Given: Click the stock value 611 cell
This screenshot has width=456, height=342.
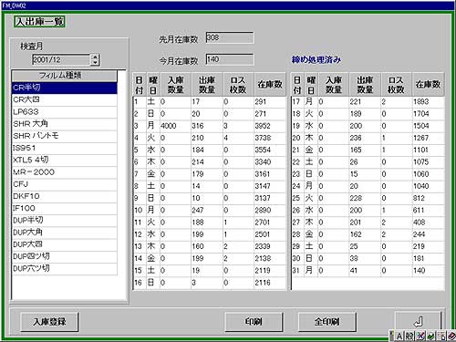Looking at the screenshot, I should pos(428,210).
